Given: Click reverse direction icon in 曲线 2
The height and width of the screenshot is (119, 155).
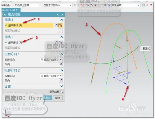Looking at the screenshot, I should pos(56,42).
